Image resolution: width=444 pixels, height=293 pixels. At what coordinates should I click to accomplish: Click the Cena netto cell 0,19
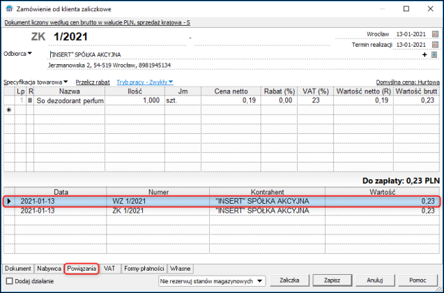pos(231,100)
